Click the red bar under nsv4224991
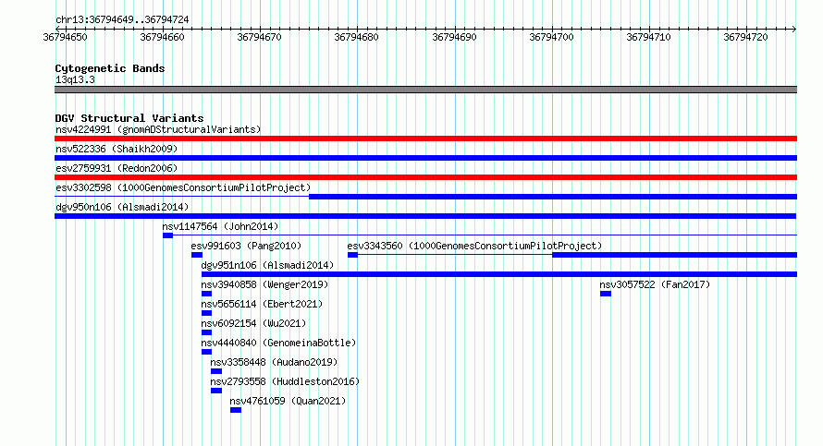823x446 pixels. 425,139
